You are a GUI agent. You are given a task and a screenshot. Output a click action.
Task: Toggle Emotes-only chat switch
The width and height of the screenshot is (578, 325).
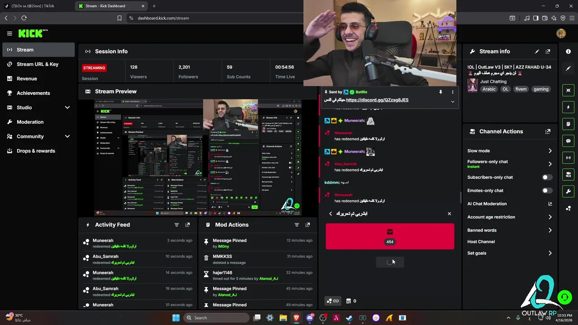click(547, 190)
